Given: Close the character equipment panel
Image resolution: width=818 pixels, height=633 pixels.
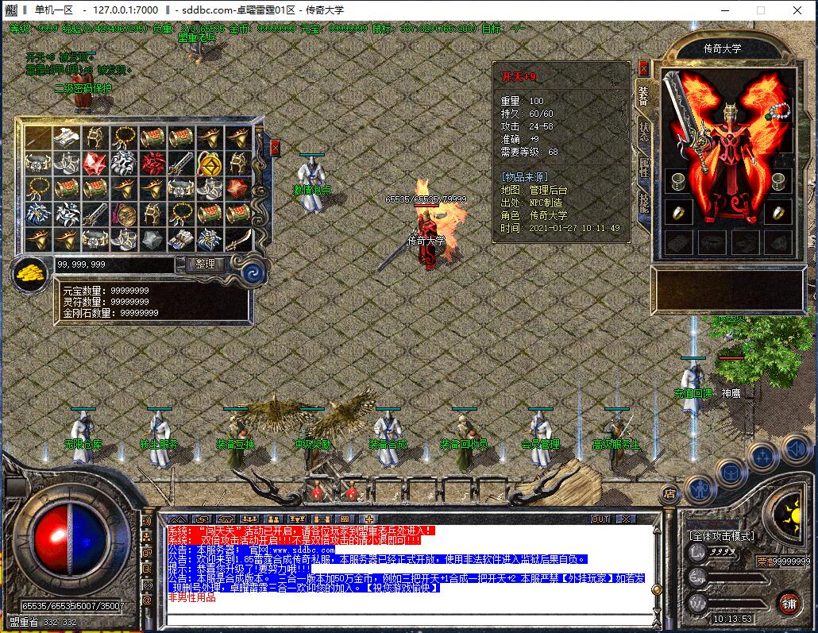Looking at the screenshot, I should (644, 68).
